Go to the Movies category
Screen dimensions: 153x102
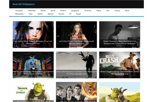tap(43, 10)
